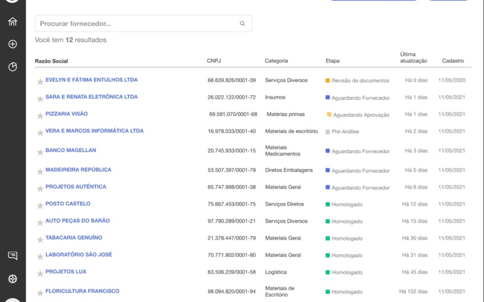Click gray Pré-Análise status square
This screenshot has width=484, height=302.
pos(328,131)
